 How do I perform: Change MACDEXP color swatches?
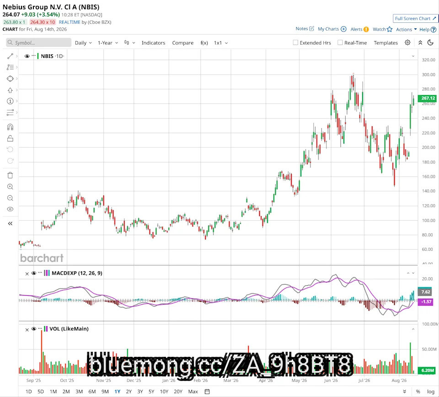click(x=47, y=273)
